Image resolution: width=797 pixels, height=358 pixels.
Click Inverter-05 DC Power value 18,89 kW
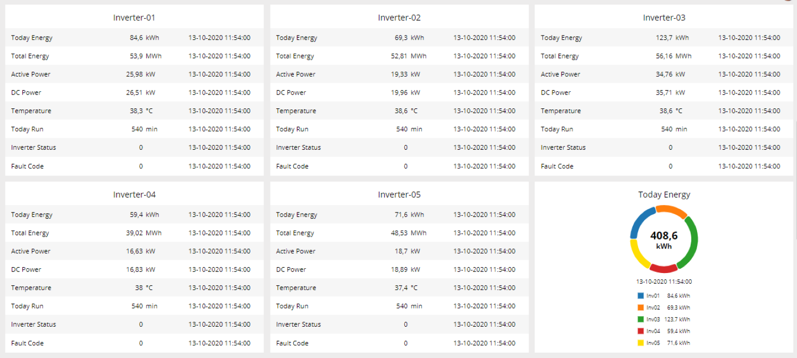(x=405, y=269)
